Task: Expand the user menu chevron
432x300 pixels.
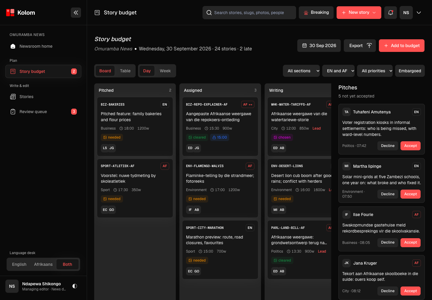Action: pos(419,13)
